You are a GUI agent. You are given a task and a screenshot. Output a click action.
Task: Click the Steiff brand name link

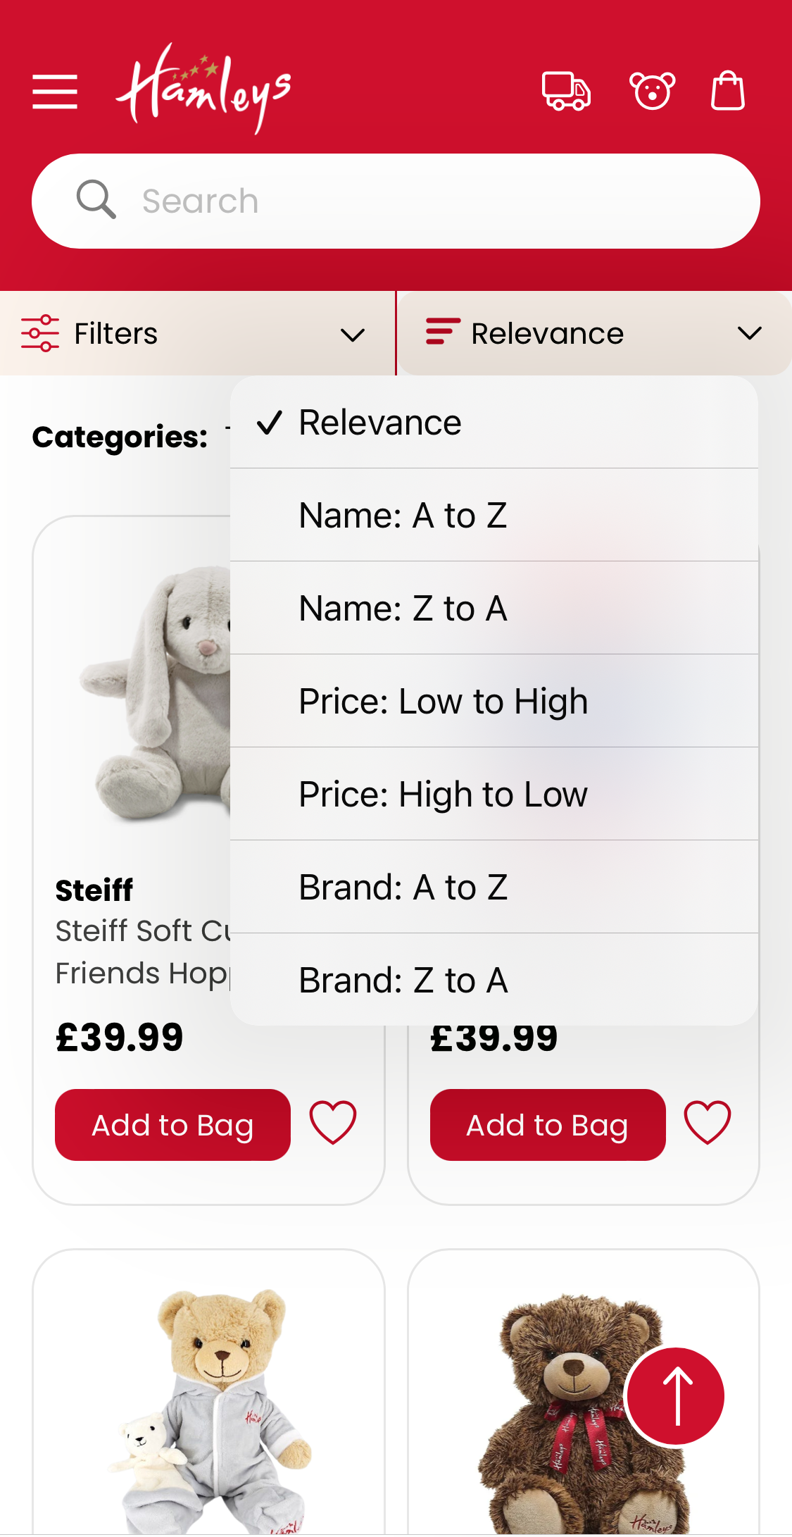click(94, 890)
